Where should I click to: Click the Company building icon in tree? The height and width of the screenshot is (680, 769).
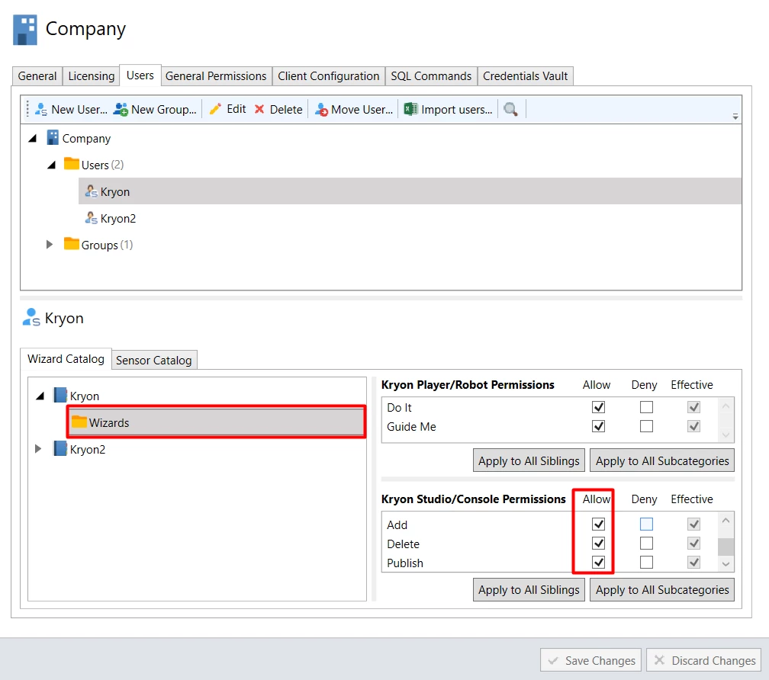click(53, 138)
